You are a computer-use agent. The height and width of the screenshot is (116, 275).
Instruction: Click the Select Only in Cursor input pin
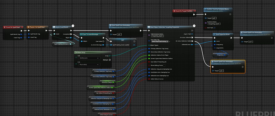[149, 79]
